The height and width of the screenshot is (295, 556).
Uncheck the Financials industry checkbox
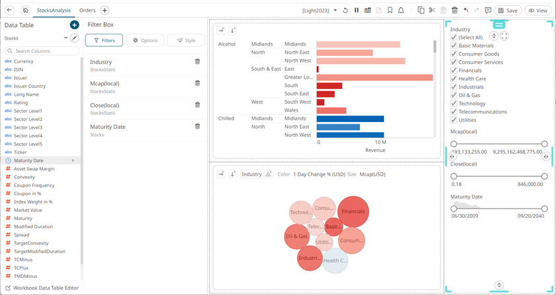[x=453, y=71]
